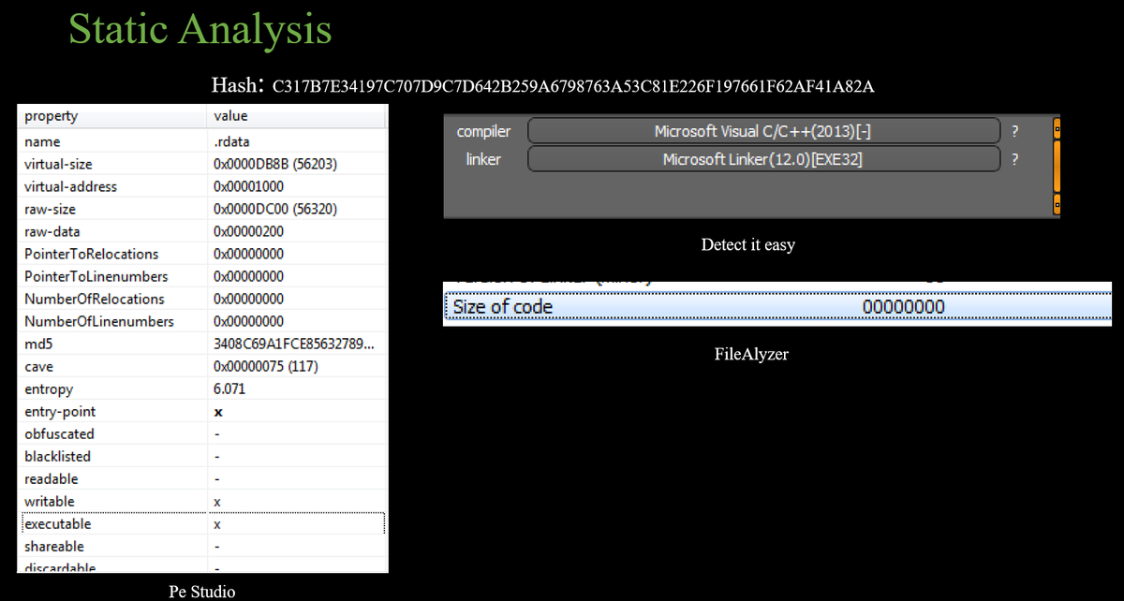
Task: Select the NumberOfLinenumbers row
Action: pyautogui.click(x=202, y=322)
